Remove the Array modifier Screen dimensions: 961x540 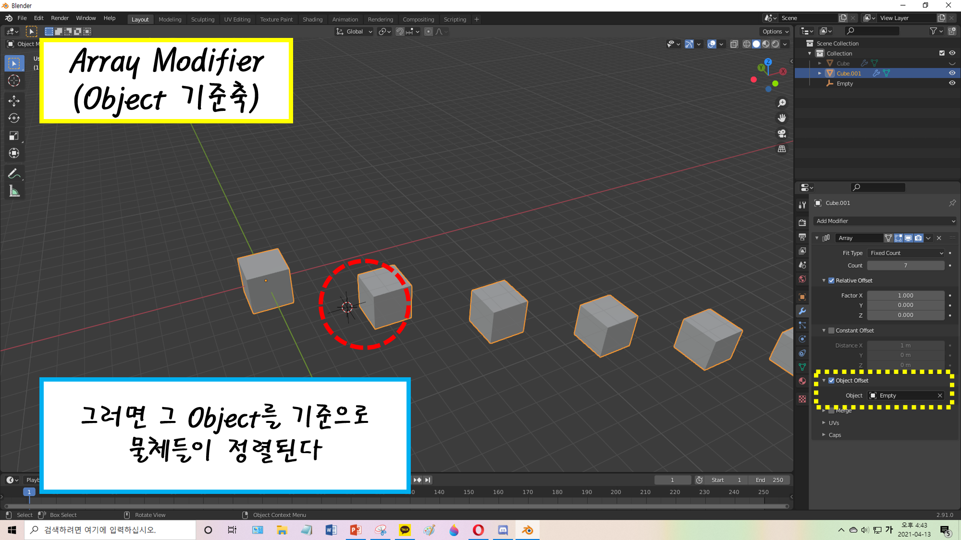[939, 238]
